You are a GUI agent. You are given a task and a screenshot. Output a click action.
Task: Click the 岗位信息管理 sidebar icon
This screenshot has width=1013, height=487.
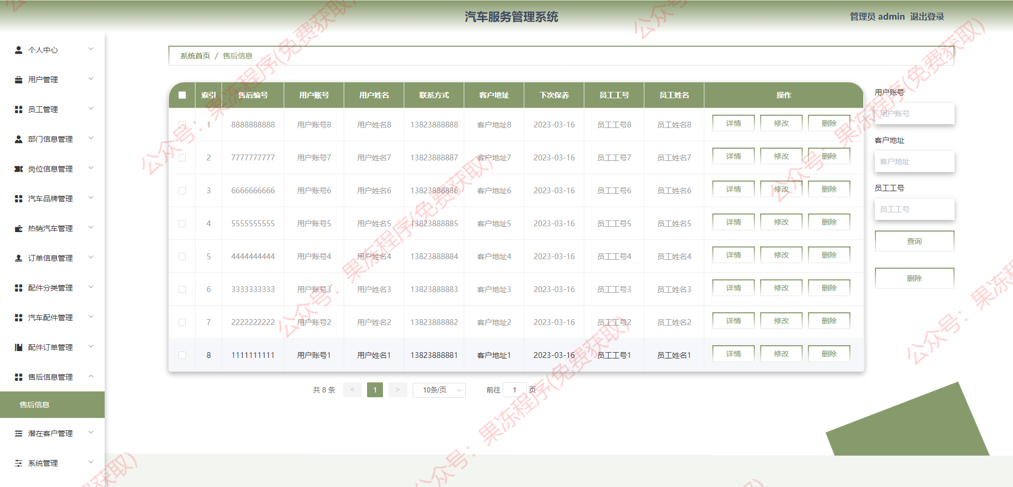[19, 169]
